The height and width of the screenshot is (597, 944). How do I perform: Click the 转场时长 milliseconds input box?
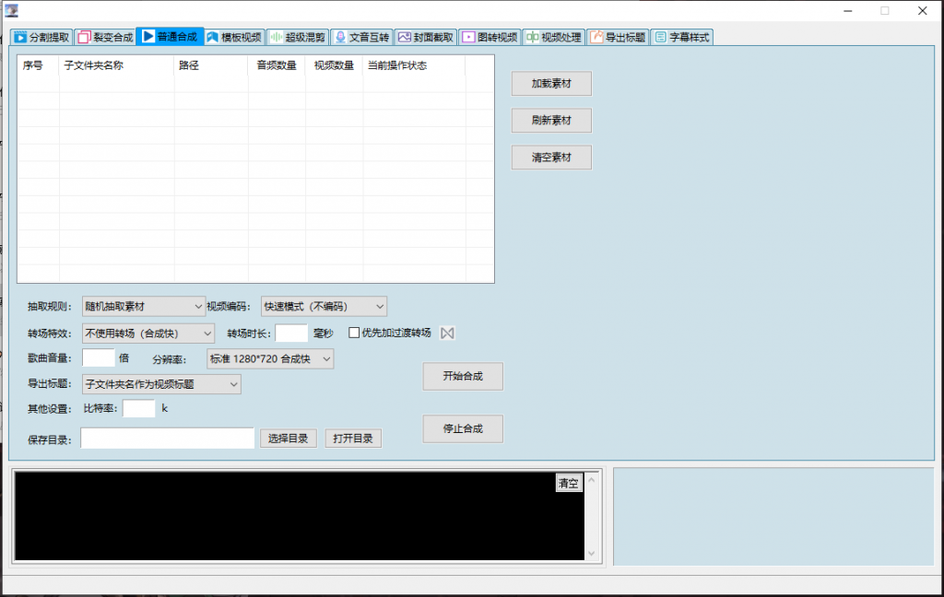pos(291,334)
